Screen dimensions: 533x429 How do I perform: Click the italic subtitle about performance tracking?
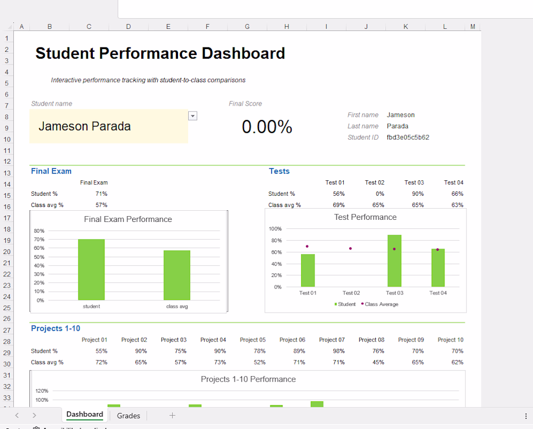[x=148, y=80]
